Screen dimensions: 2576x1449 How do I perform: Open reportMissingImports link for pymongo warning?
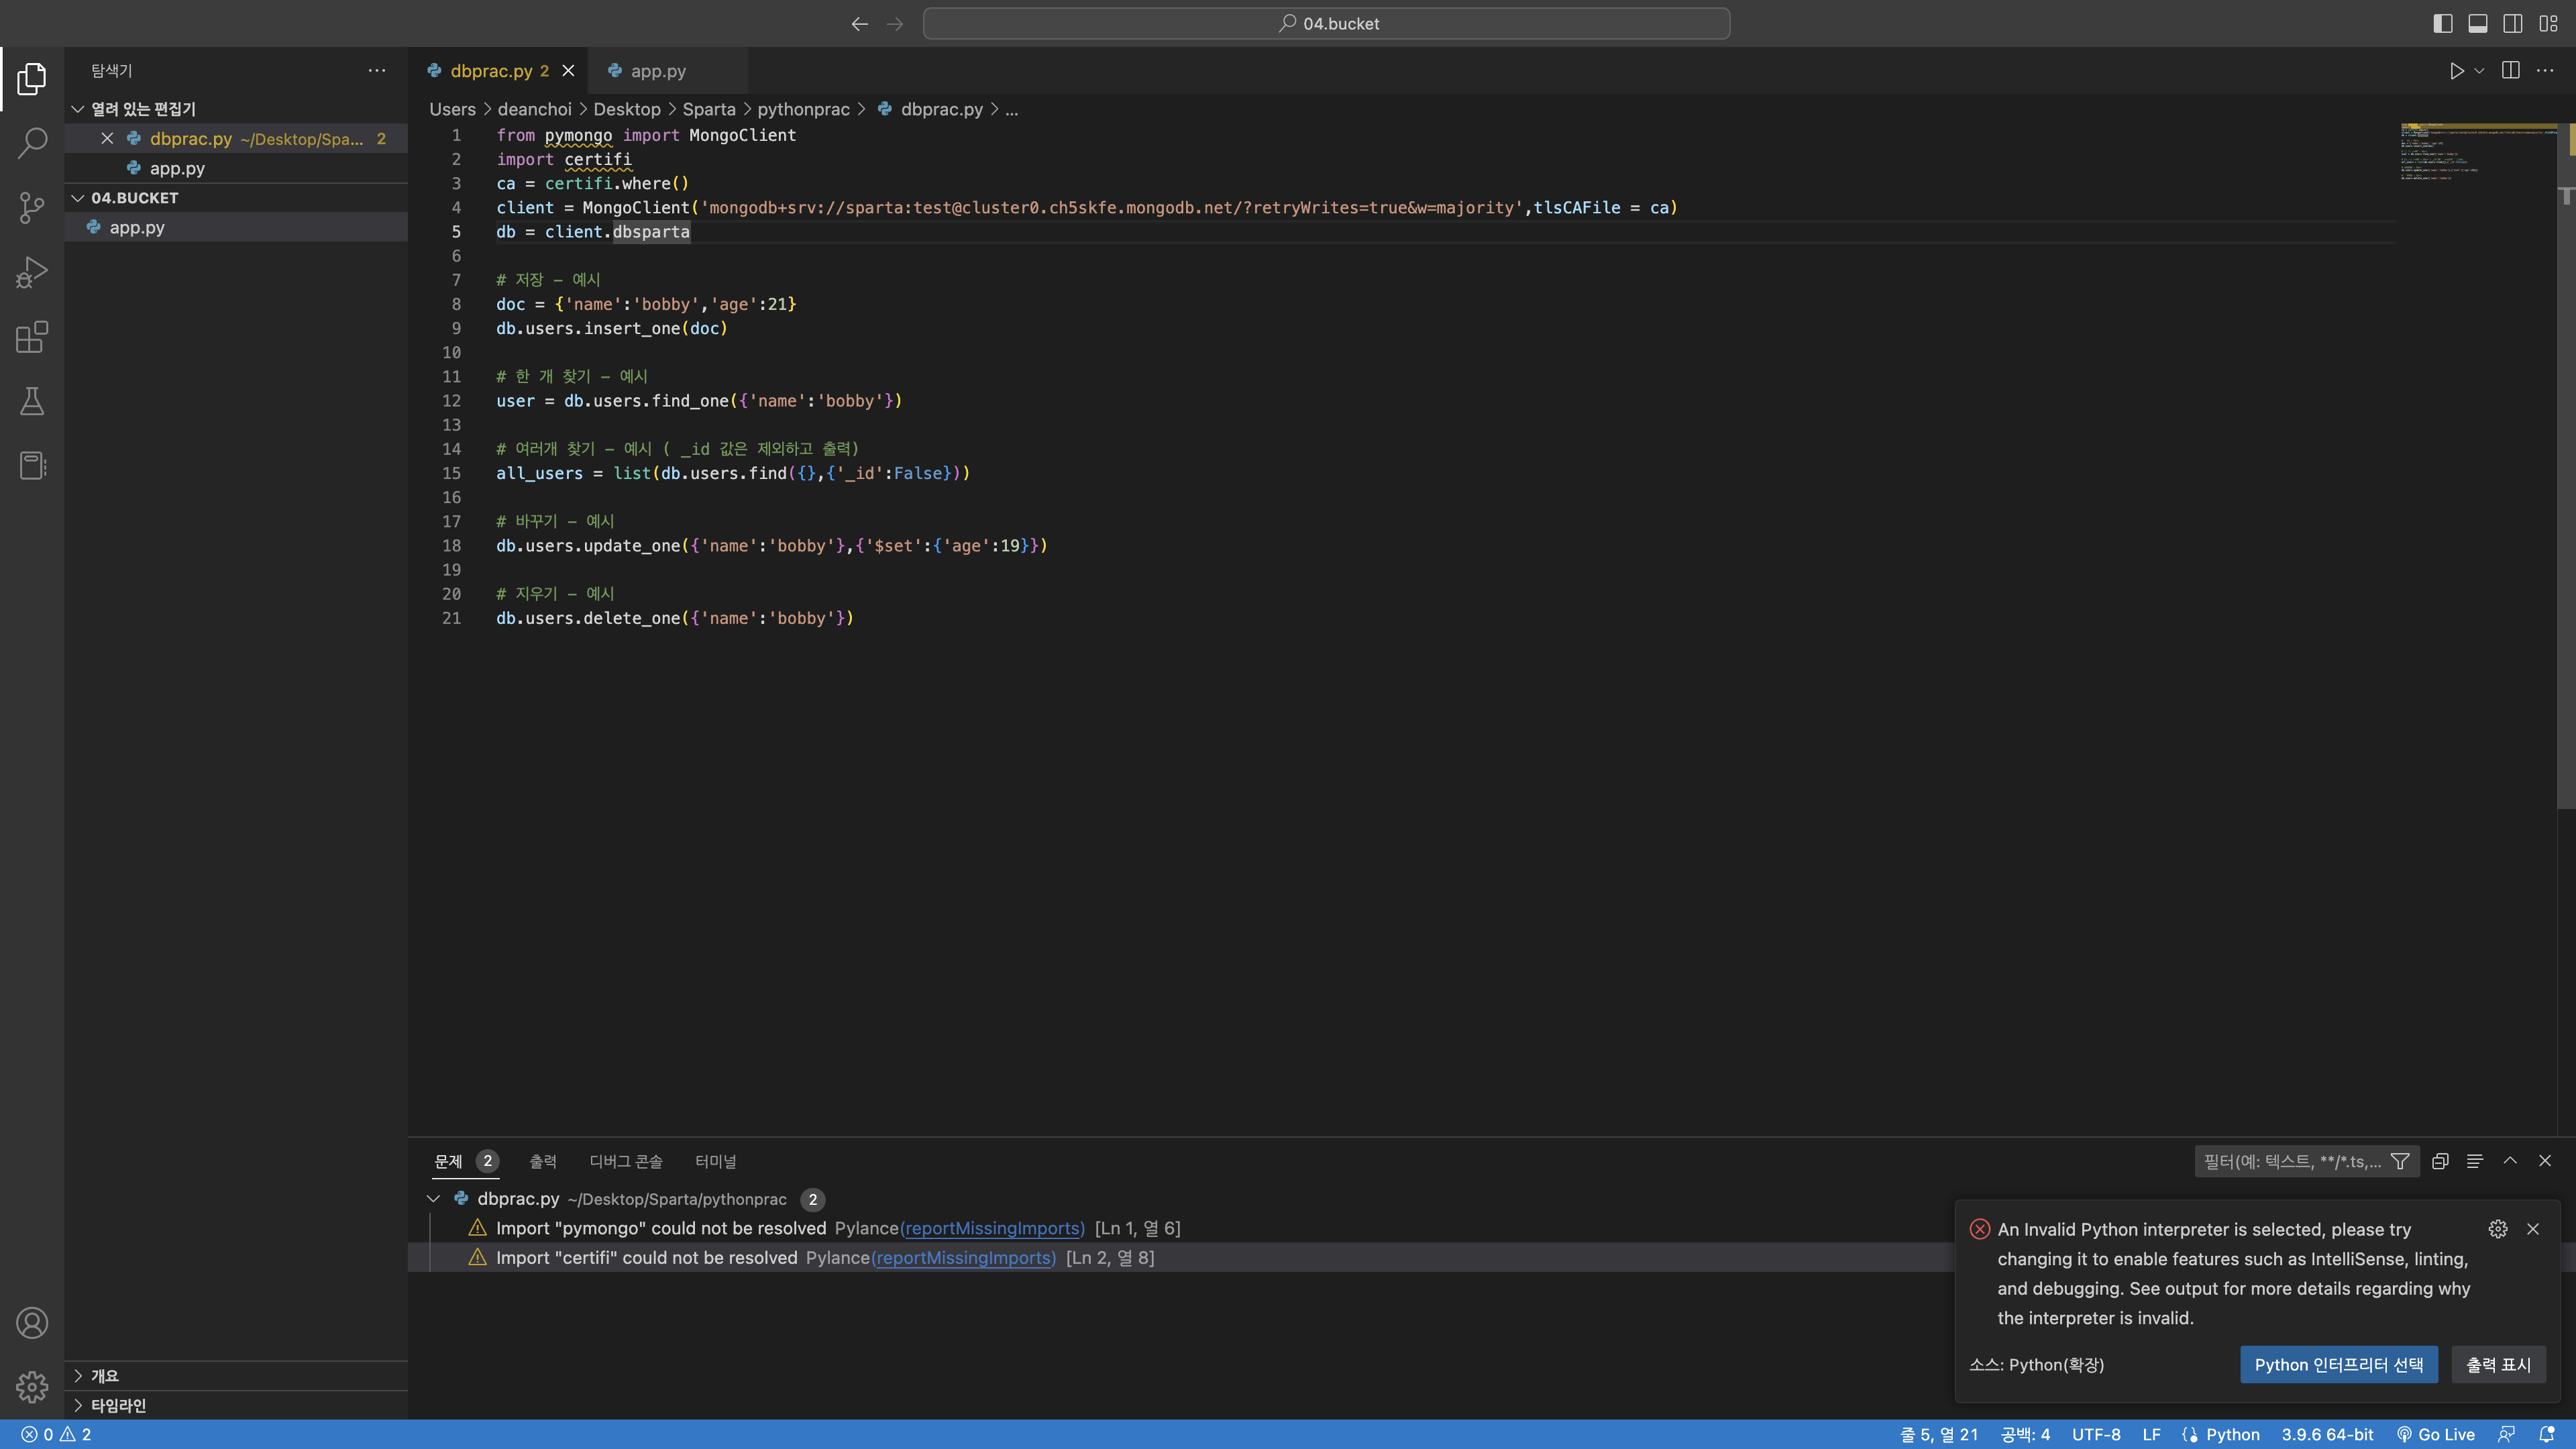coord(992,1228)
